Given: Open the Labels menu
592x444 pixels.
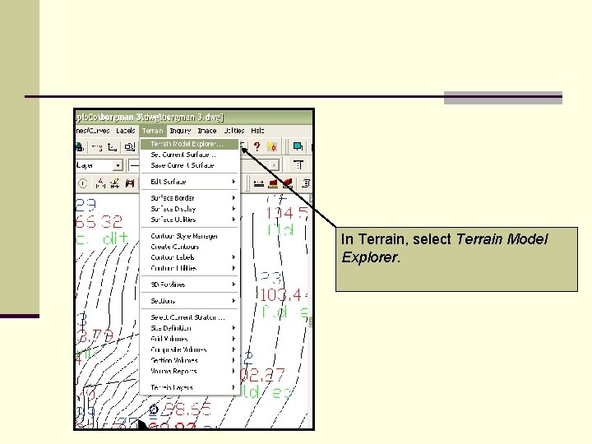Looking at the screenshot, I should tap(125, 131).
